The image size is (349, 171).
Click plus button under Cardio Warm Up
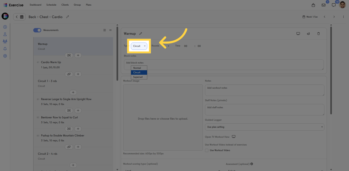pos(78,74)
